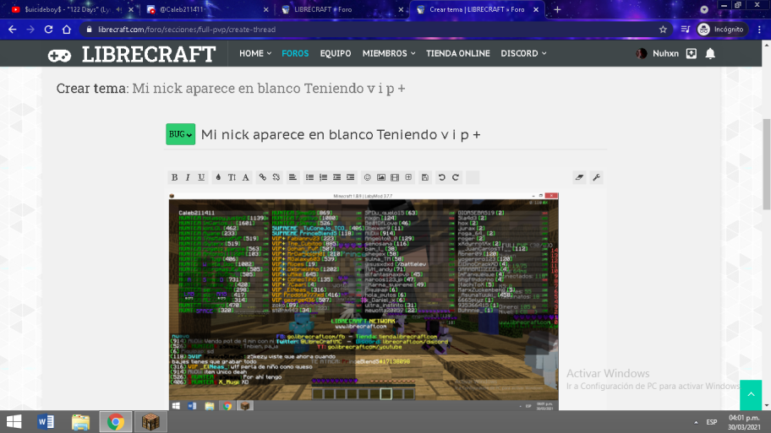This screenshot has height=433, width=771.
Task: Open the taskbar clock and date
Action: coord(743,422)
